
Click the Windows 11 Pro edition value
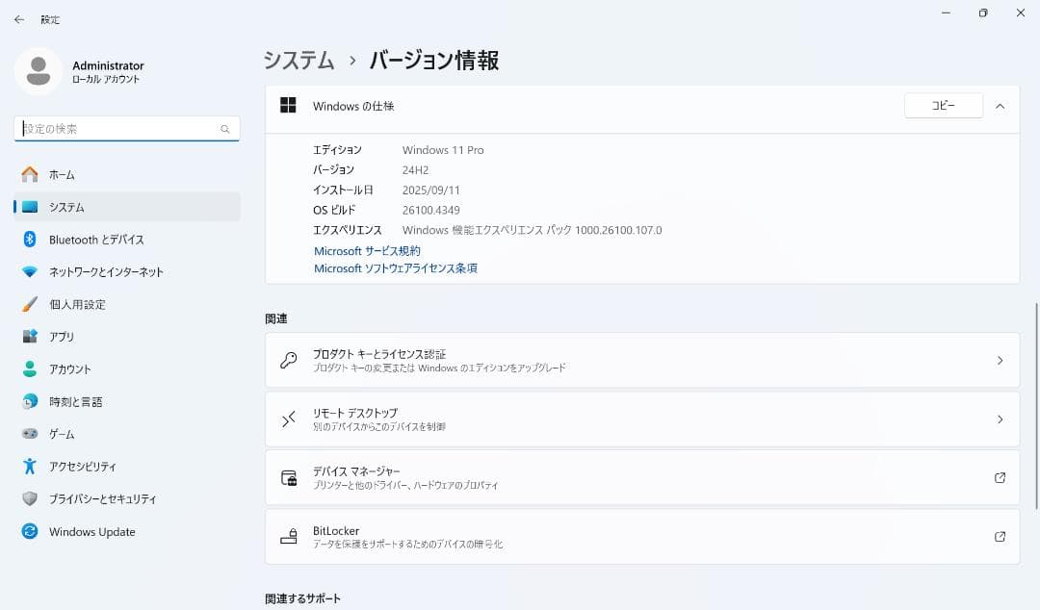[x=443, y=150]
